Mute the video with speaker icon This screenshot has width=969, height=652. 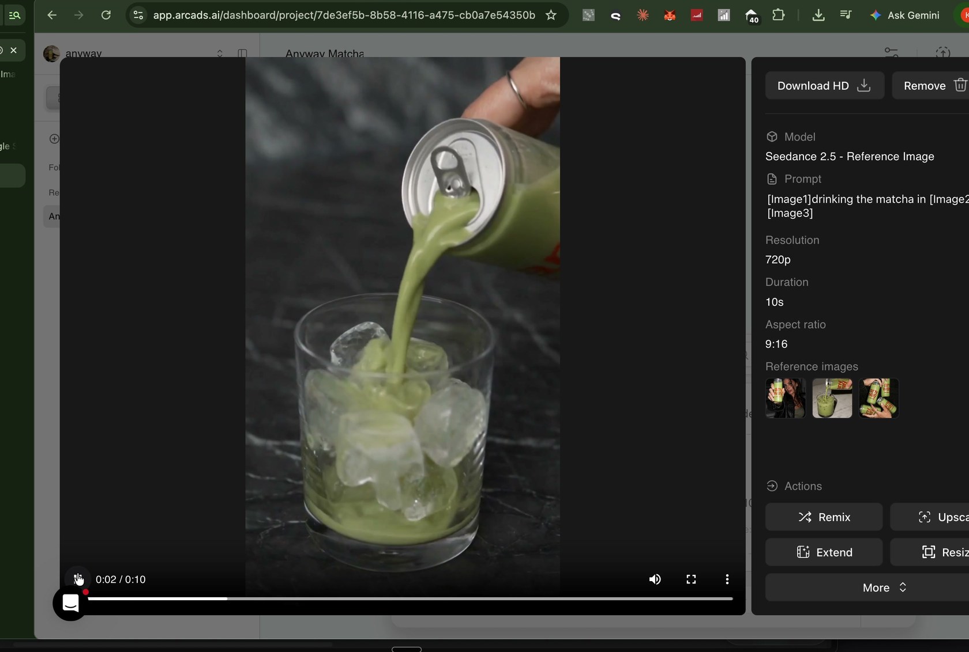655,579
